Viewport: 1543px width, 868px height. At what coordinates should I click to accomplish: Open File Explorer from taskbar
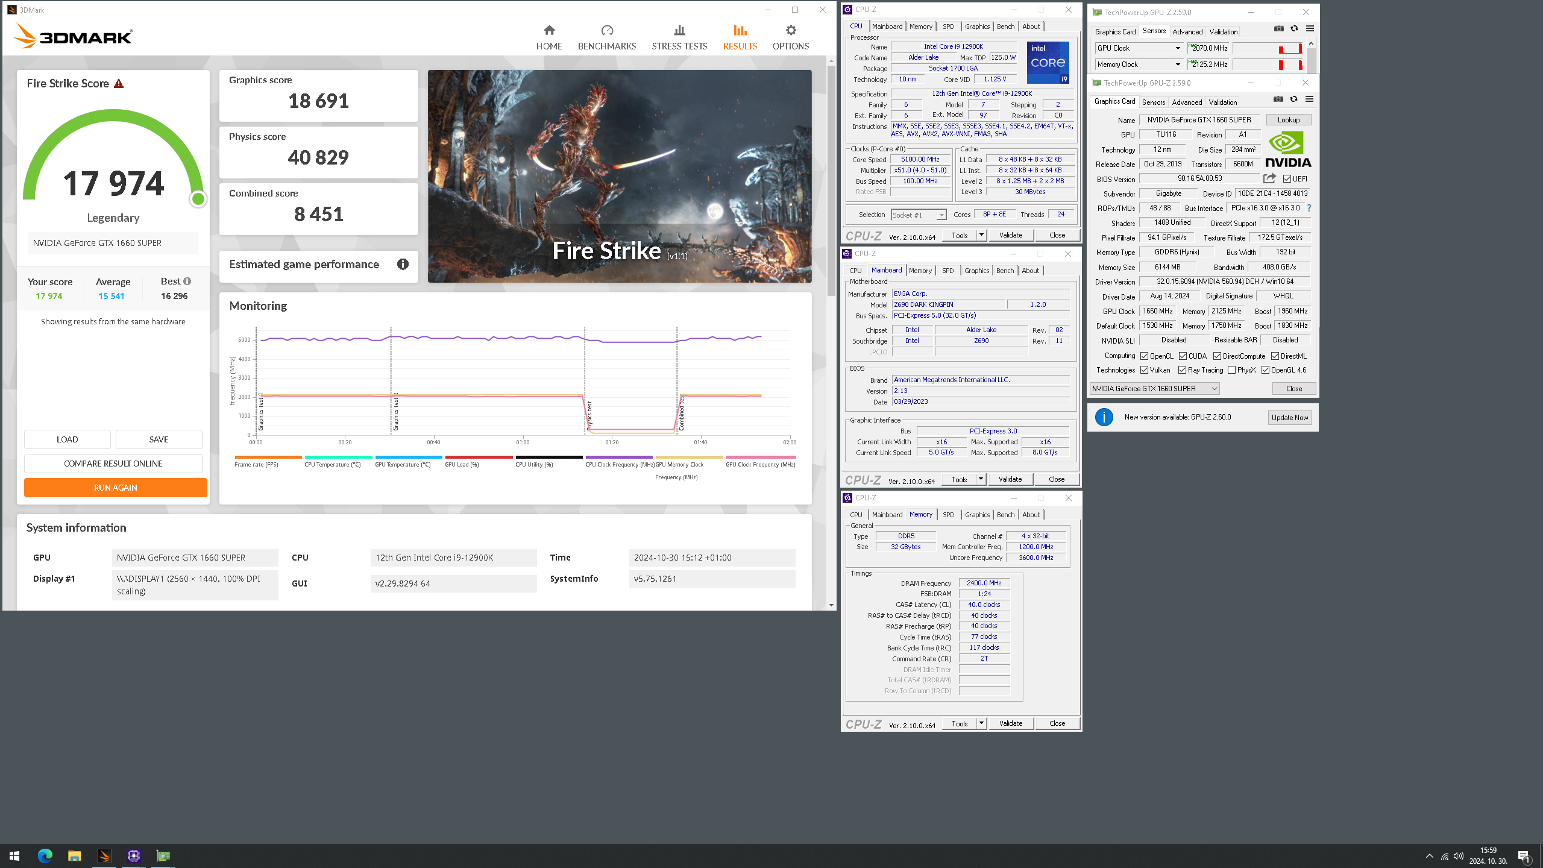click(74, 856)
